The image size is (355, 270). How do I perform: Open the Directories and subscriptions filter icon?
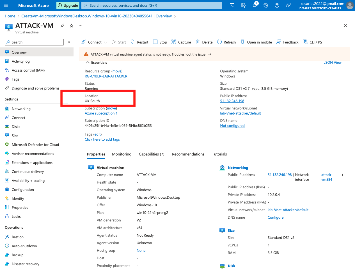[x=243, y=5]
